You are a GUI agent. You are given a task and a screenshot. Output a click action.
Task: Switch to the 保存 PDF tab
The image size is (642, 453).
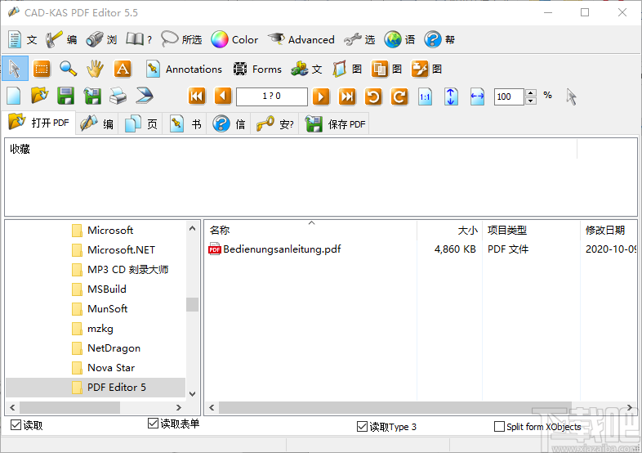point(334,123)
